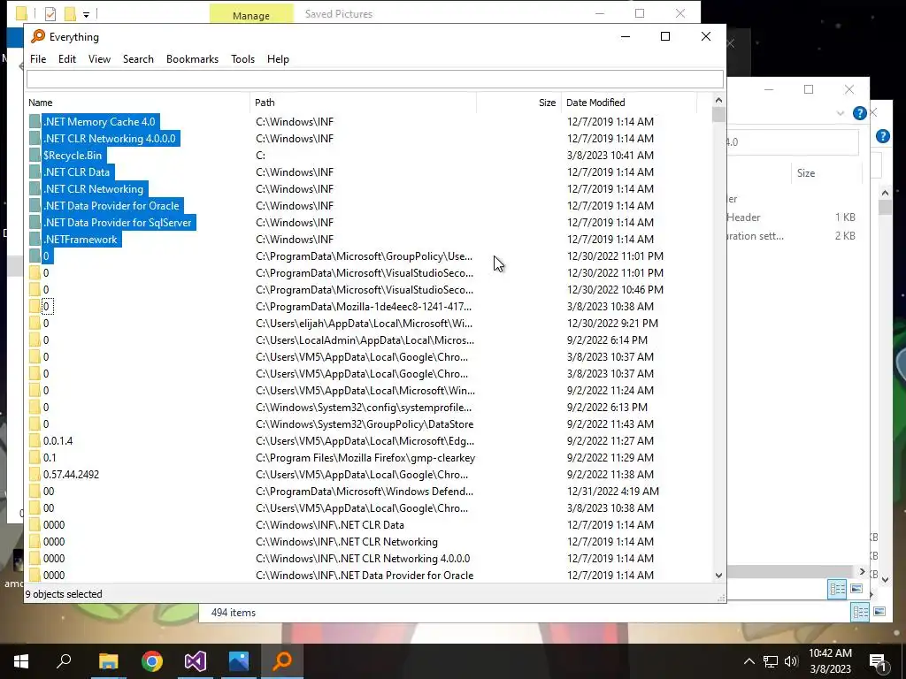Open the Bookmarks menu

point(192,59)
